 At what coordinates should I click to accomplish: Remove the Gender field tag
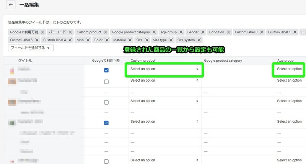point(203,32)
